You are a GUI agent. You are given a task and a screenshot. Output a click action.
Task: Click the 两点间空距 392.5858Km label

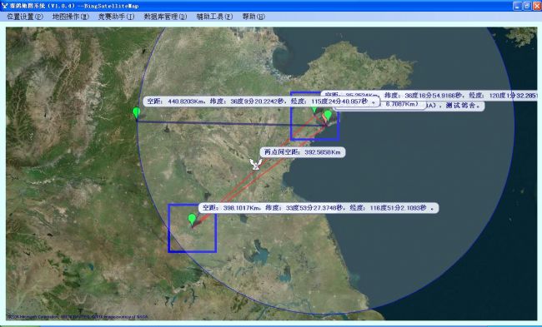303,152
